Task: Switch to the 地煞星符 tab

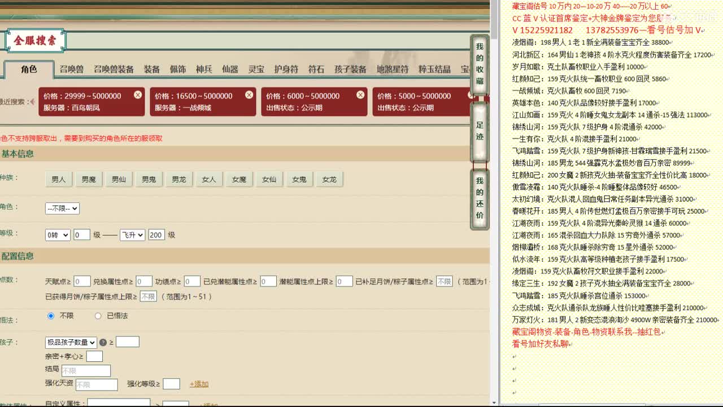Action: (x=393, y=69)
